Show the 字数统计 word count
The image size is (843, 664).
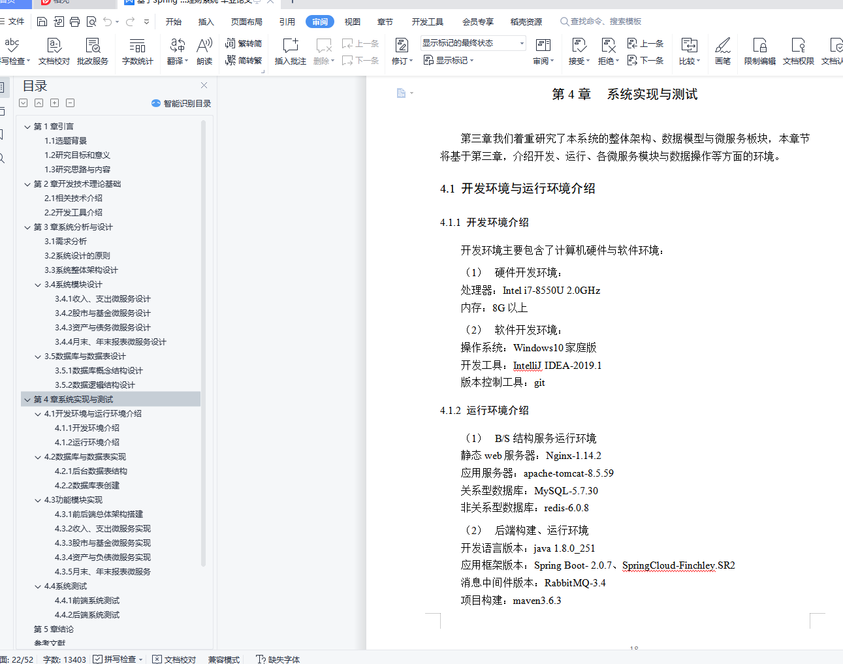pos(137,52)
